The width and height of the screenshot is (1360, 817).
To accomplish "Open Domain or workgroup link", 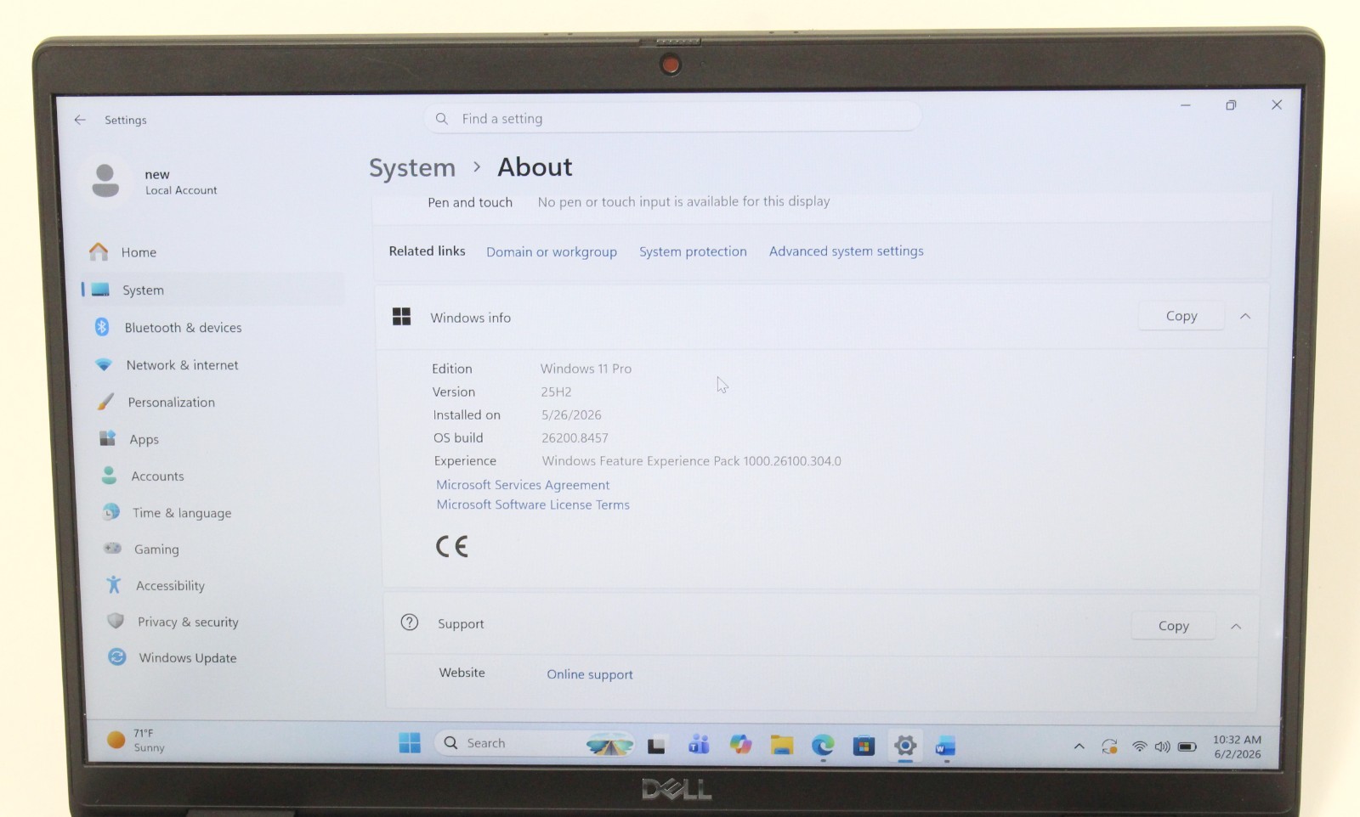I will coord(552,252).
